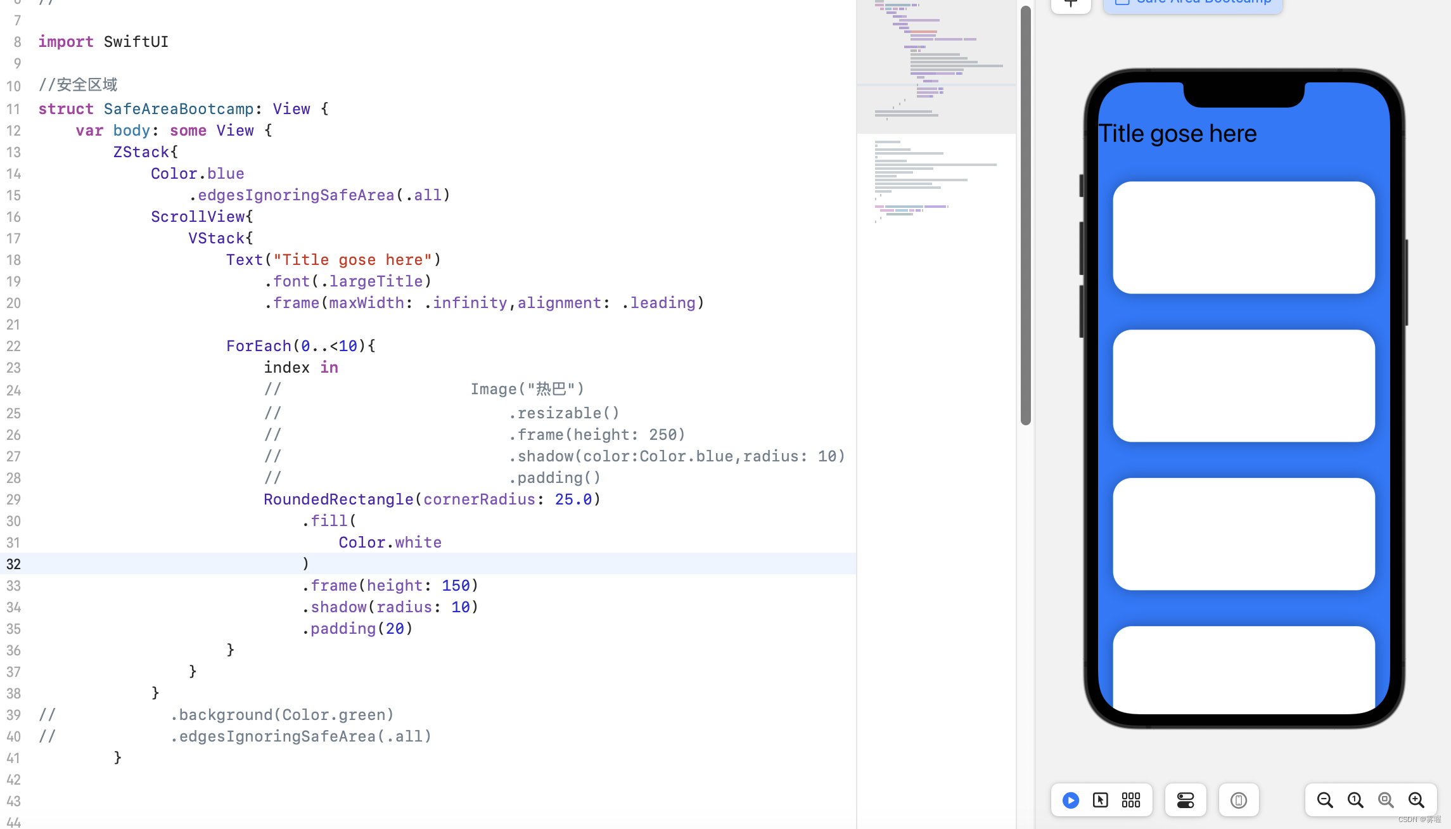This screenshot has width=1451, height=829.
Task: Zoom out the preview canvas
Action: click(x=1325, y=800)
